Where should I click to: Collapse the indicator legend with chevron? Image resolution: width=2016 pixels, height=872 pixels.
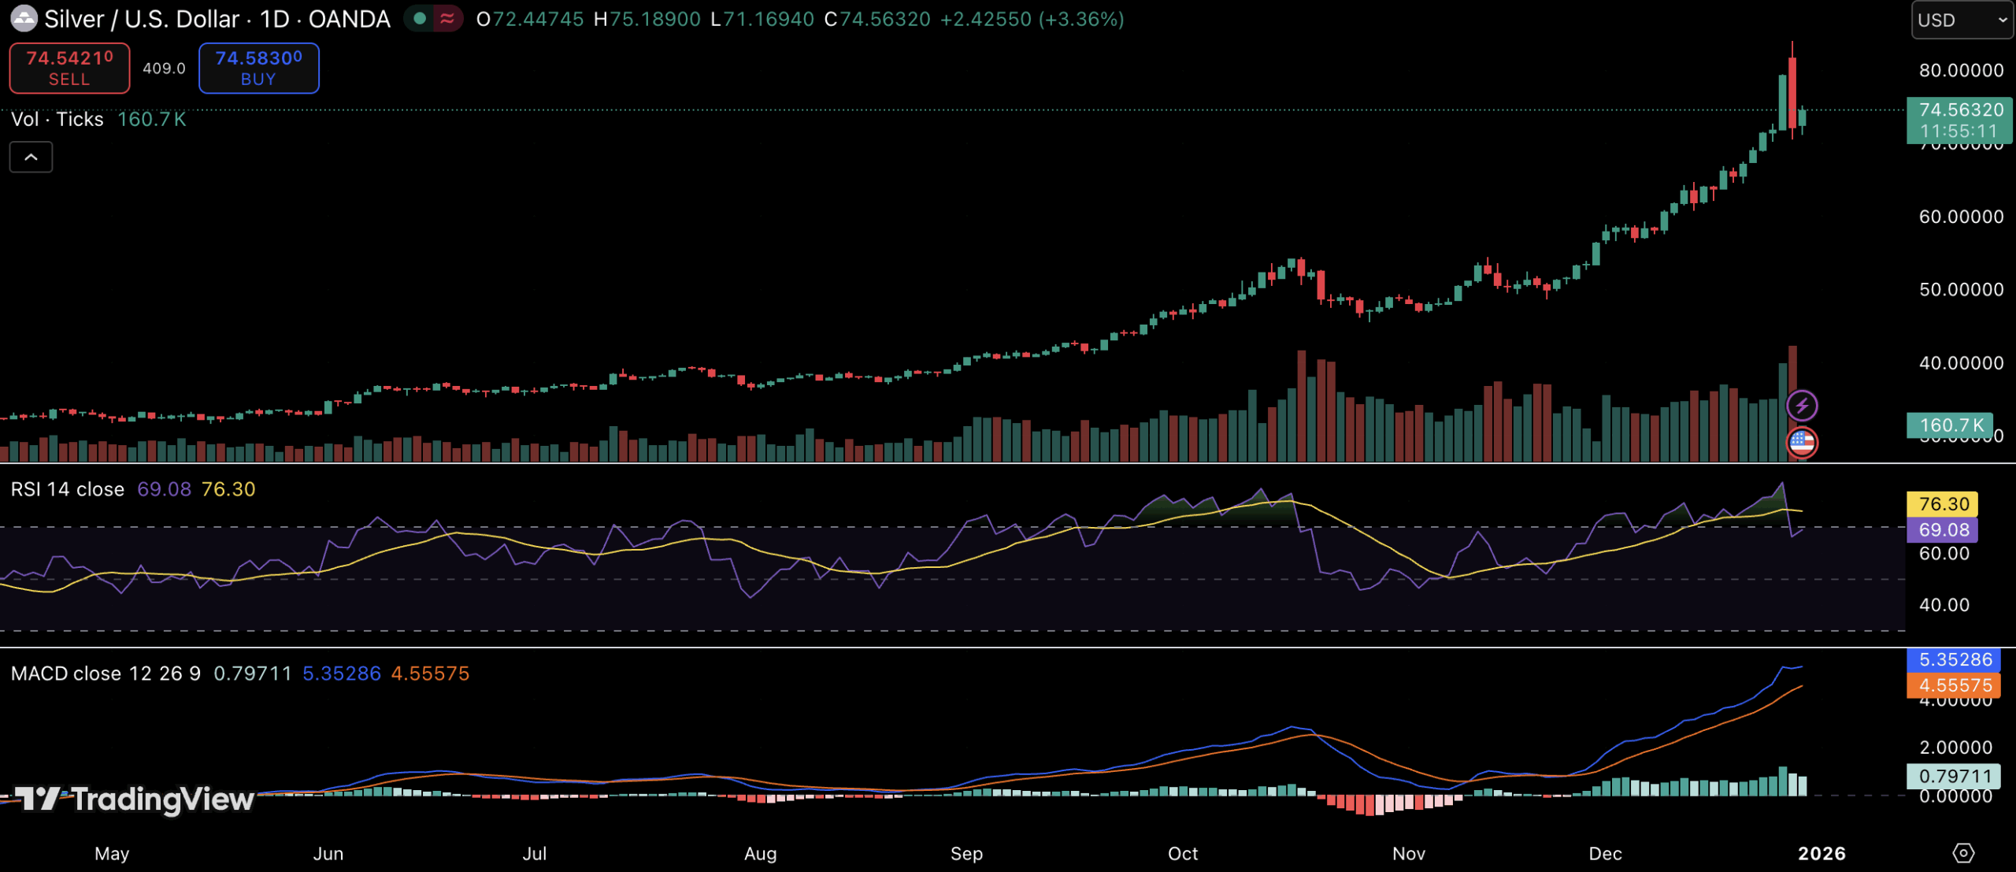point(31,158)
